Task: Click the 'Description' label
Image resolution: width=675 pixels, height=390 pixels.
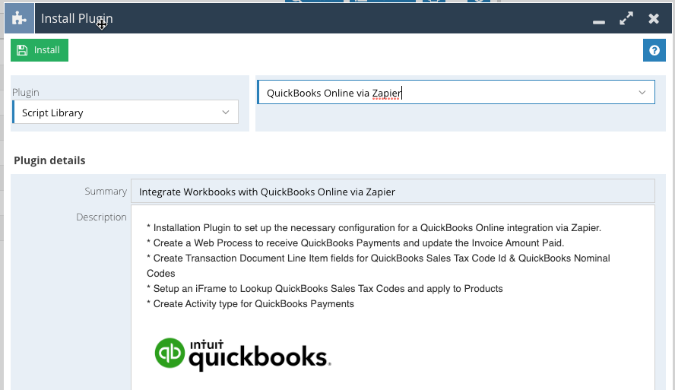Action: [101, 217]
